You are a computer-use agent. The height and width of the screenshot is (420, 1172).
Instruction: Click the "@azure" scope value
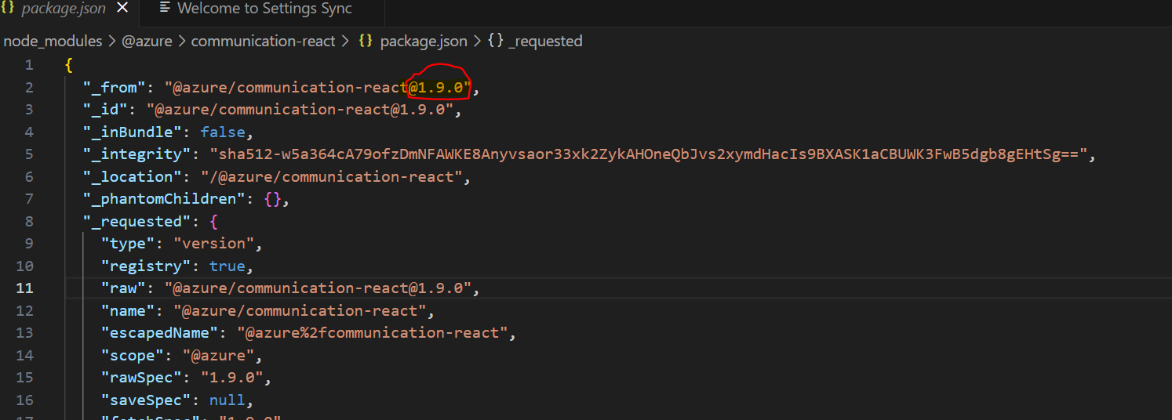point(218,355)
